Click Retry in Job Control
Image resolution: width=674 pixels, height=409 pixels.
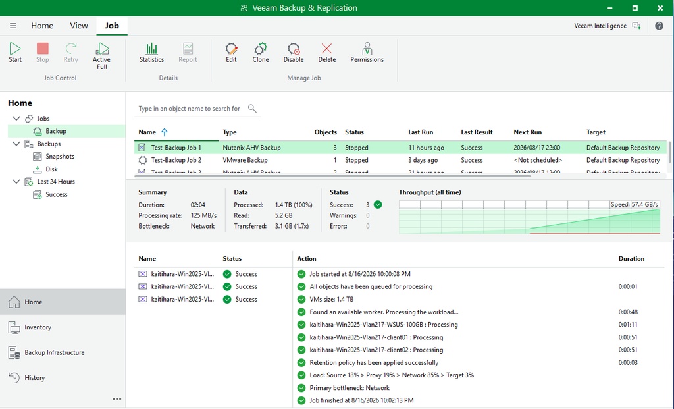point(71,53)
